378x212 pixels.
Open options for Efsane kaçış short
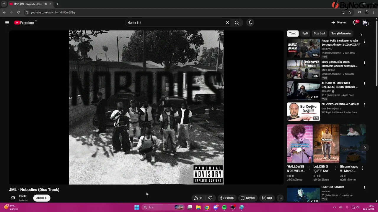362,168
